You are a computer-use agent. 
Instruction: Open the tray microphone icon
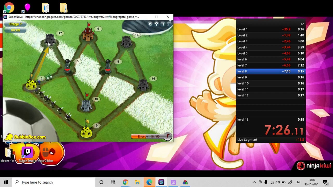[266, 182]
